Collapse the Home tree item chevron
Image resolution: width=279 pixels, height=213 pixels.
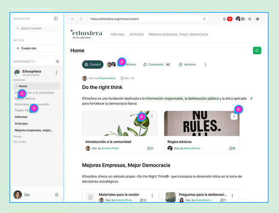[x=16, y=86]
